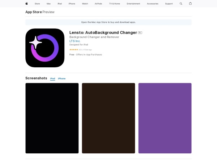The height and width of the screenshot is (162, 217).
Task: Click the Apple logo icon
Action: (26, 4)
